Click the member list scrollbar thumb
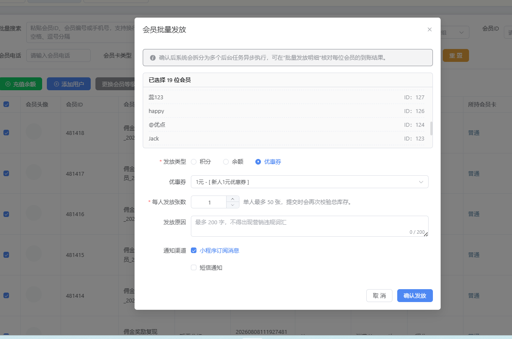512x339 pixels. [431, 128]
